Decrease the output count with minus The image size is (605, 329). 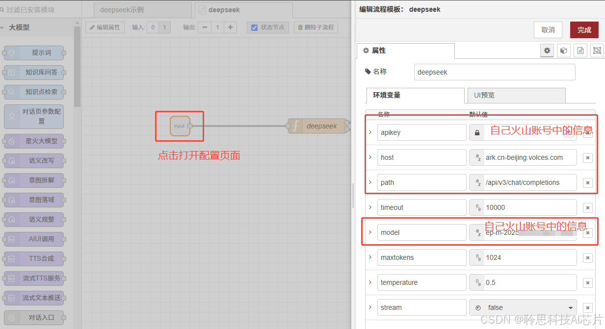click(x=205, y=27)
